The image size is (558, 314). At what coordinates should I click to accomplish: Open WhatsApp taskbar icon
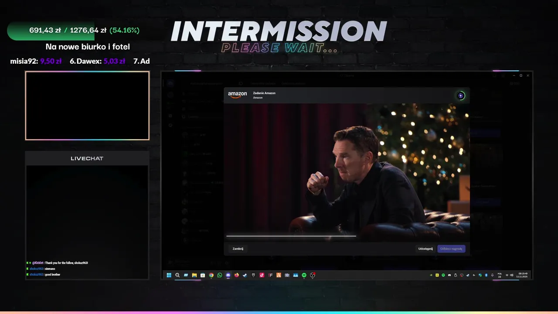pos(220,275)
